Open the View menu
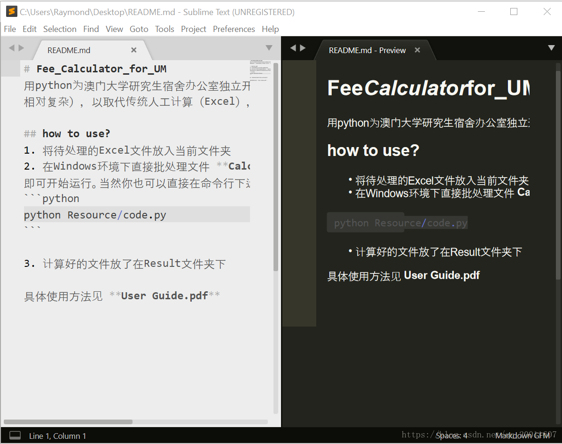The height and width of the screenshot is (444, 562). coord(114,29)
